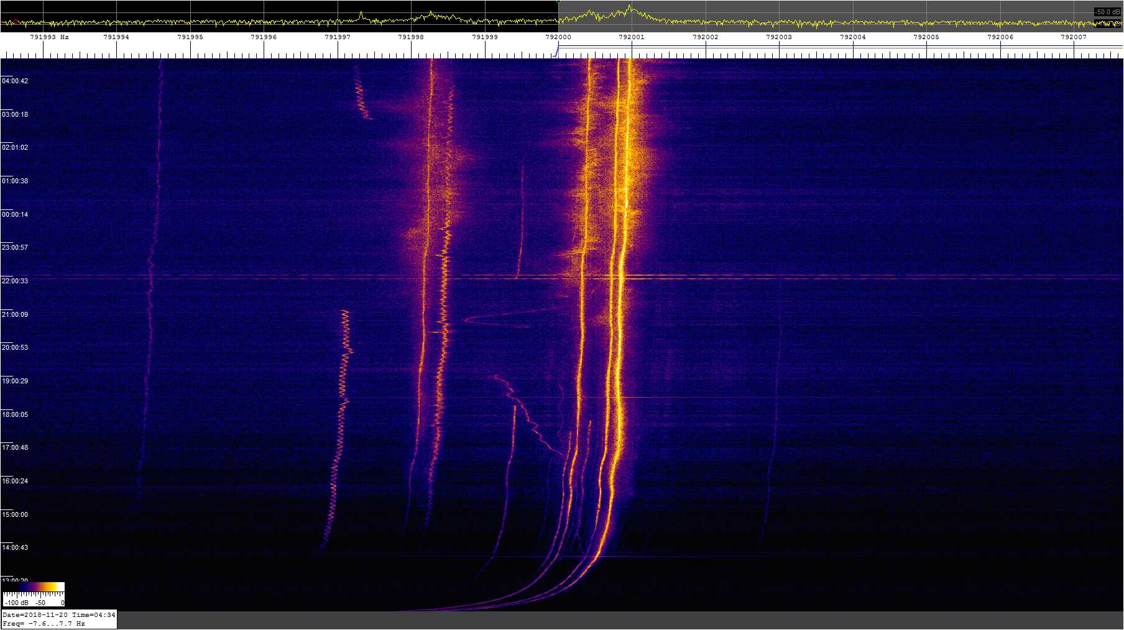1124x630 pixels.
Task: Click the 792003 frequency axis label
Action: click(779, 37)
